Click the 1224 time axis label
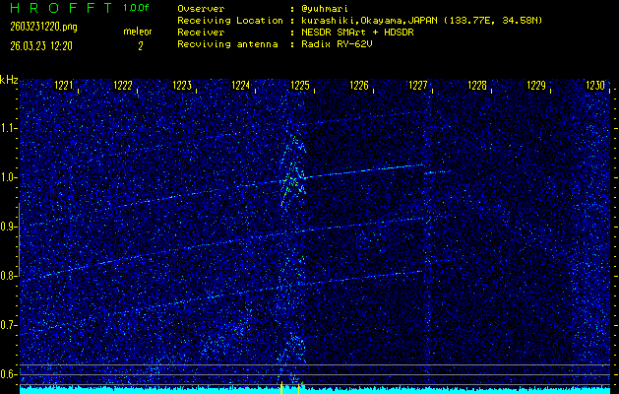This screenshot has height=394, width=619. [x=241, y=86]
